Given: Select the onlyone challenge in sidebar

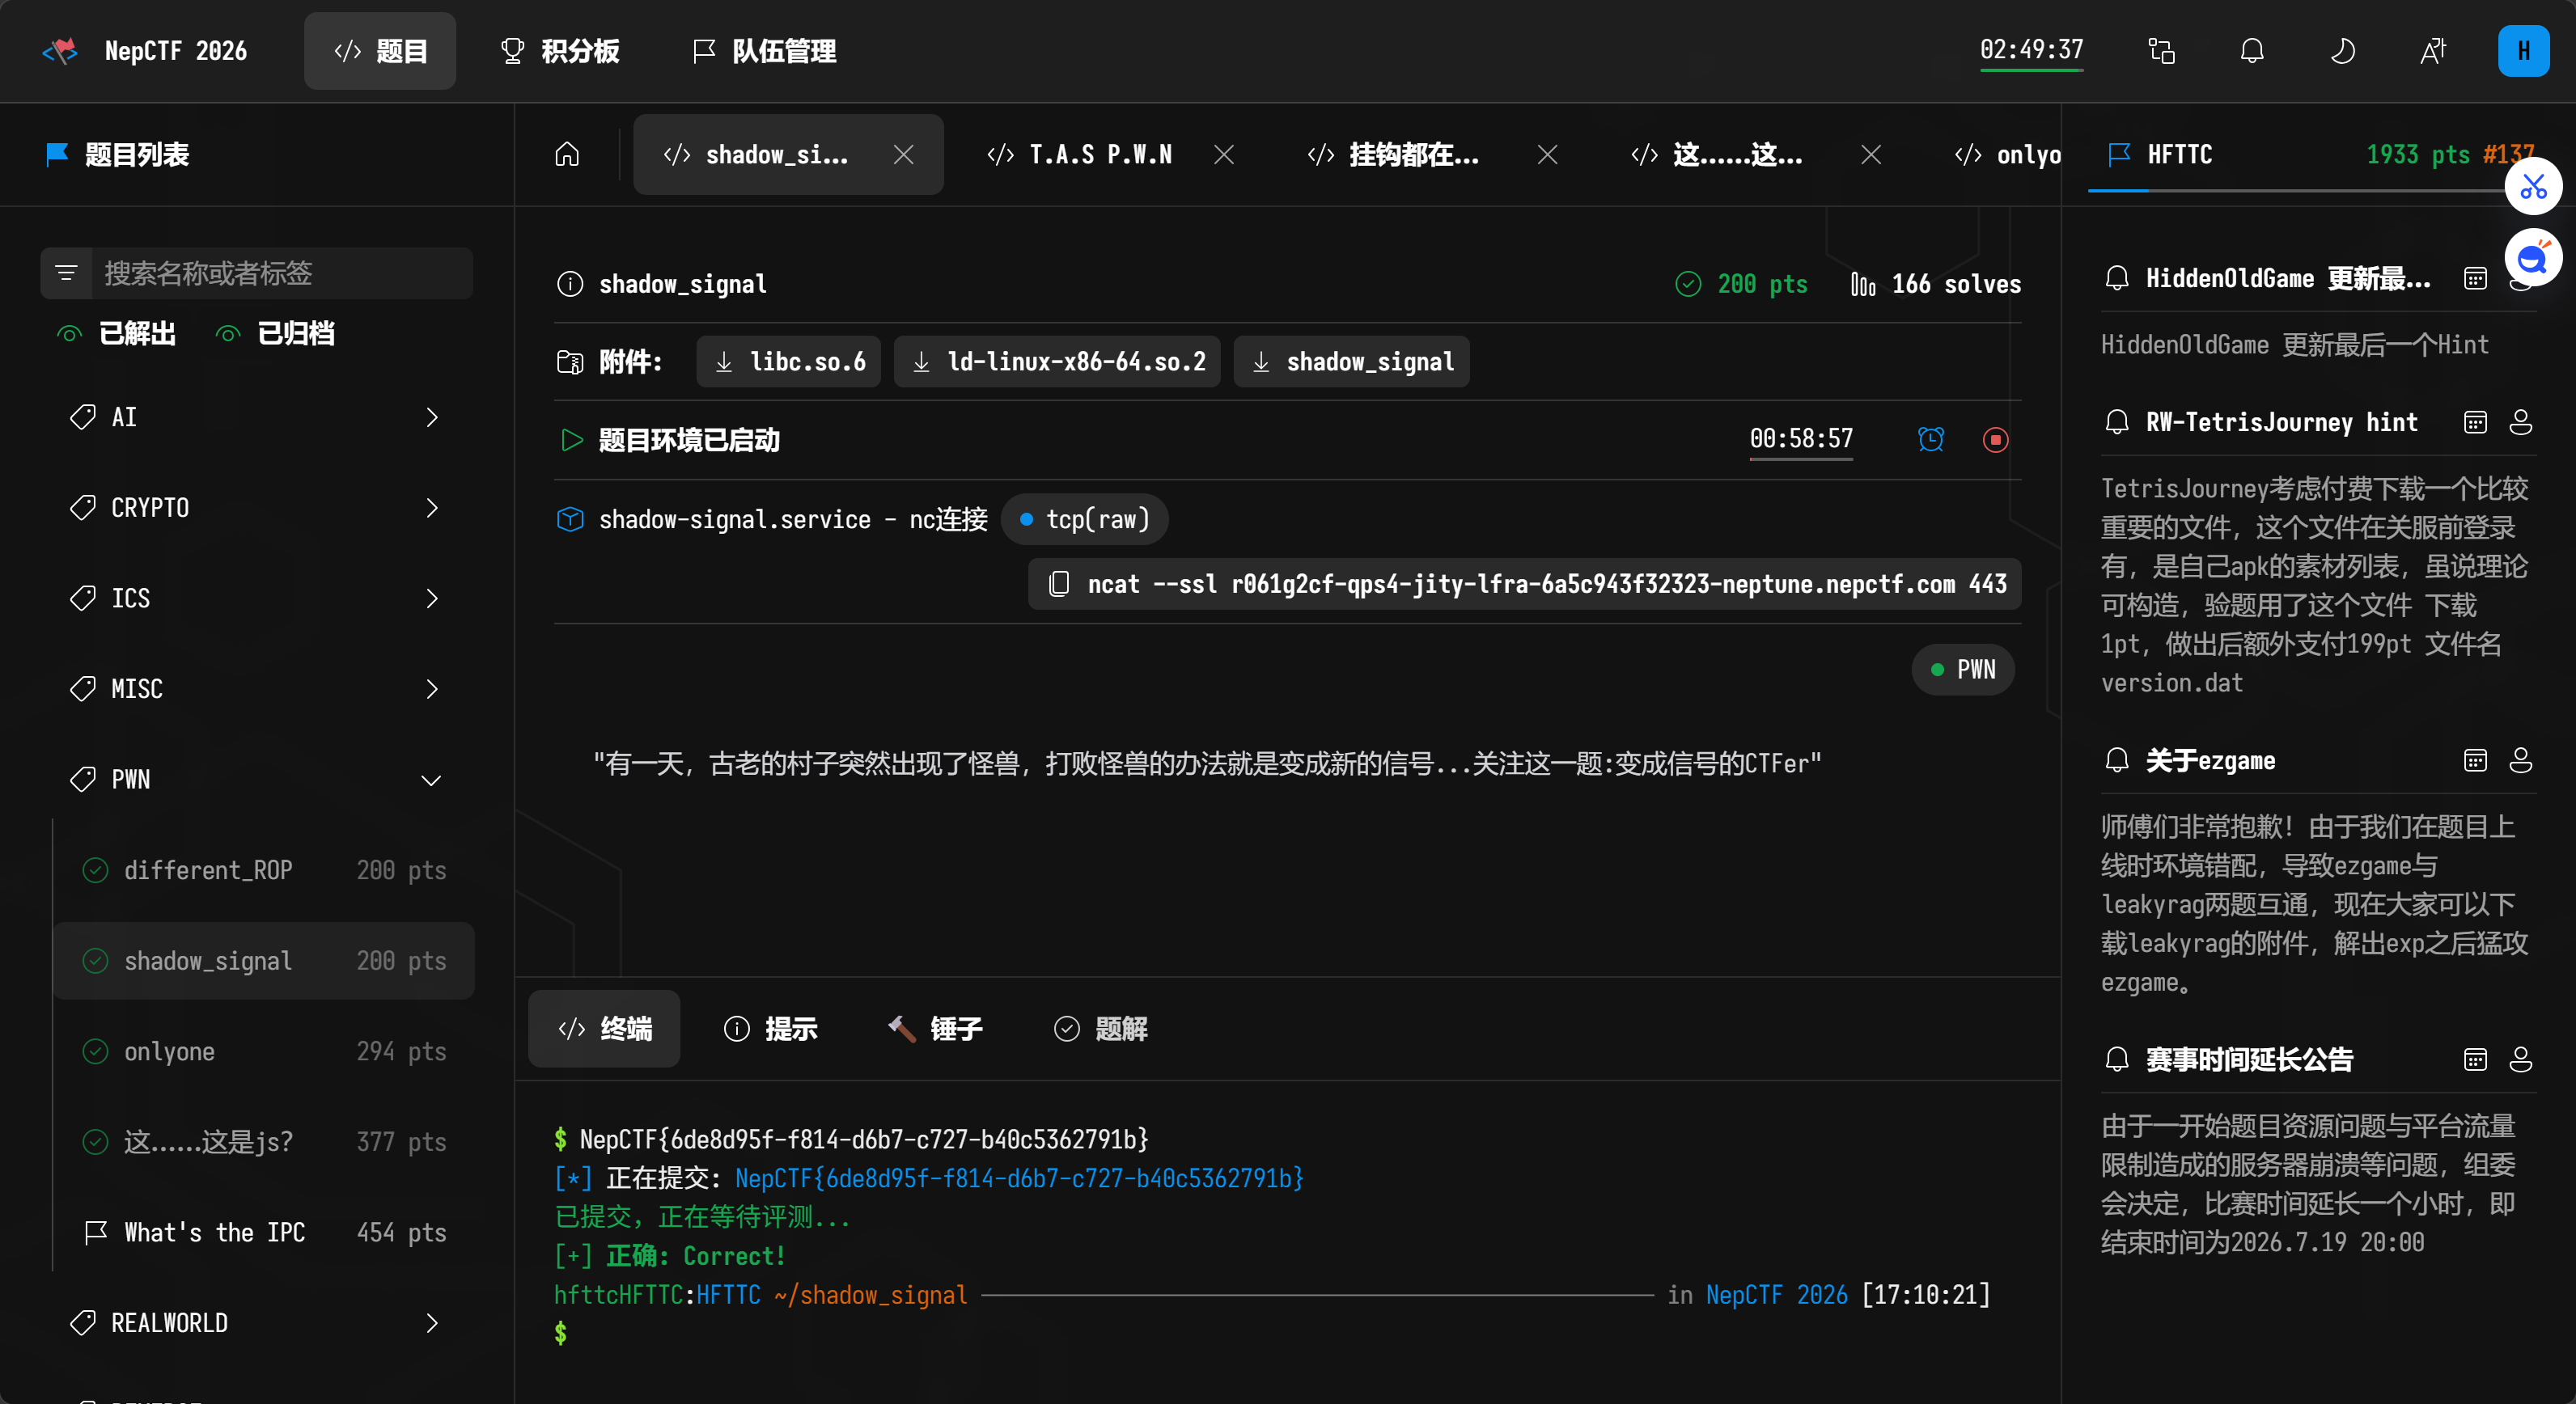Looking at the screenshot, I should (264, 1051).
